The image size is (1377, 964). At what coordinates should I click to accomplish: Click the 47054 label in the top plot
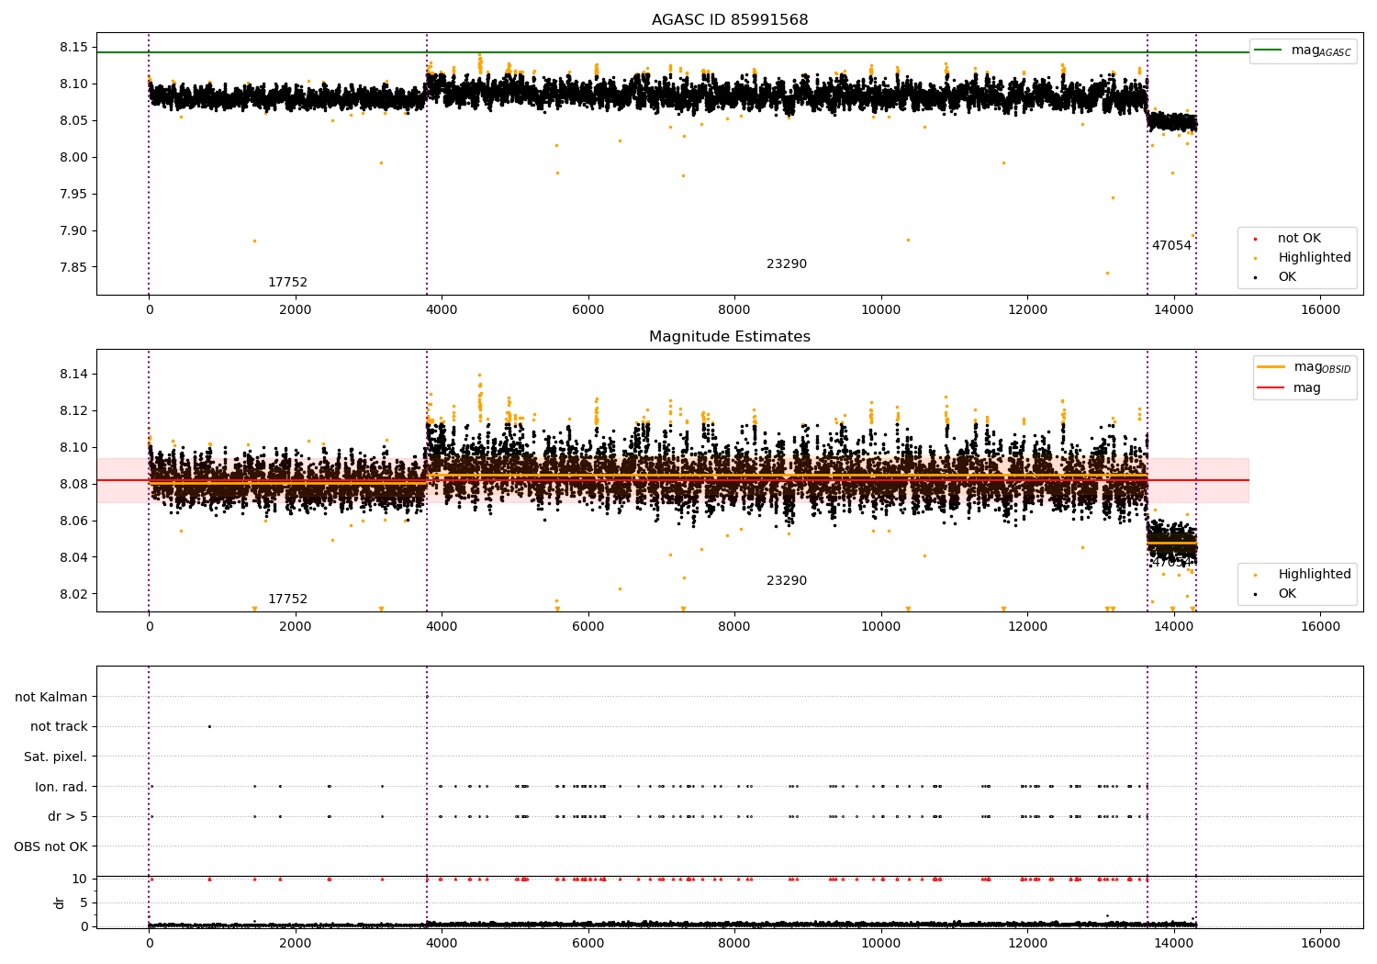(1171, 245)
